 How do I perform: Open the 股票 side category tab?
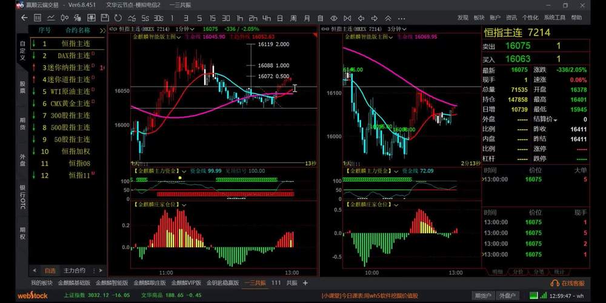(22, 87)
